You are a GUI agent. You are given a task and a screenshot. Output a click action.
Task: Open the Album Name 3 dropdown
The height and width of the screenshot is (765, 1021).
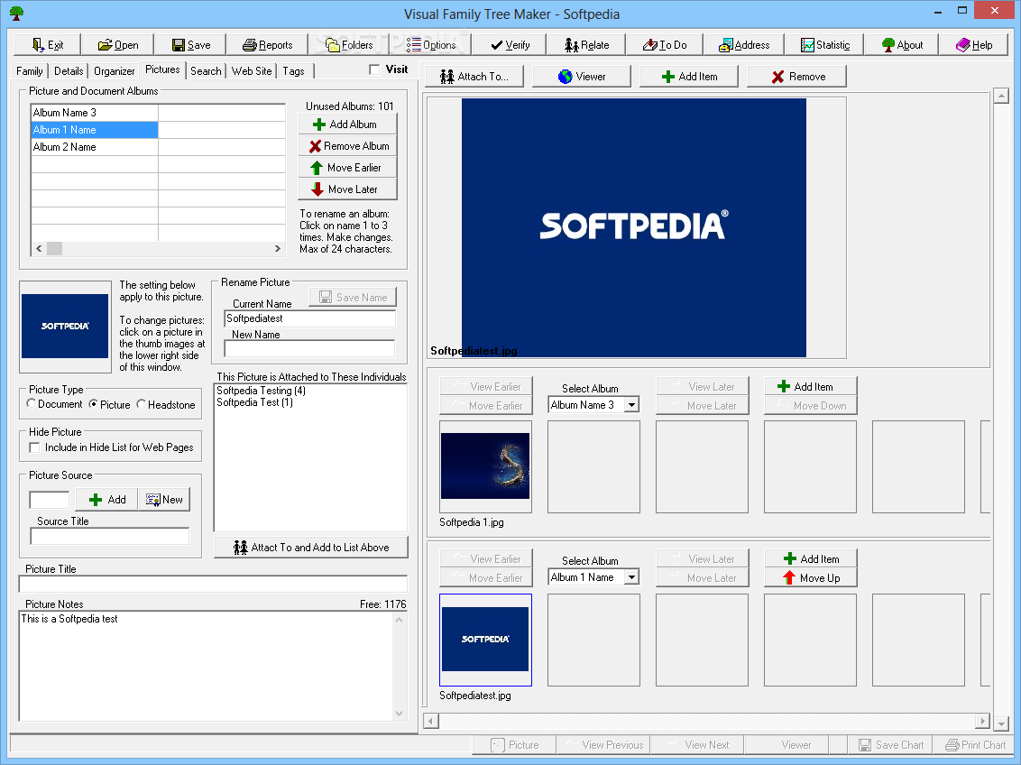(631, 405)
